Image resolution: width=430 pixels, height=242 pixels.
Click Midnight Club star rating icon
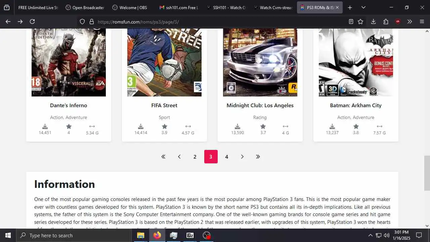[x=263, y=126]
